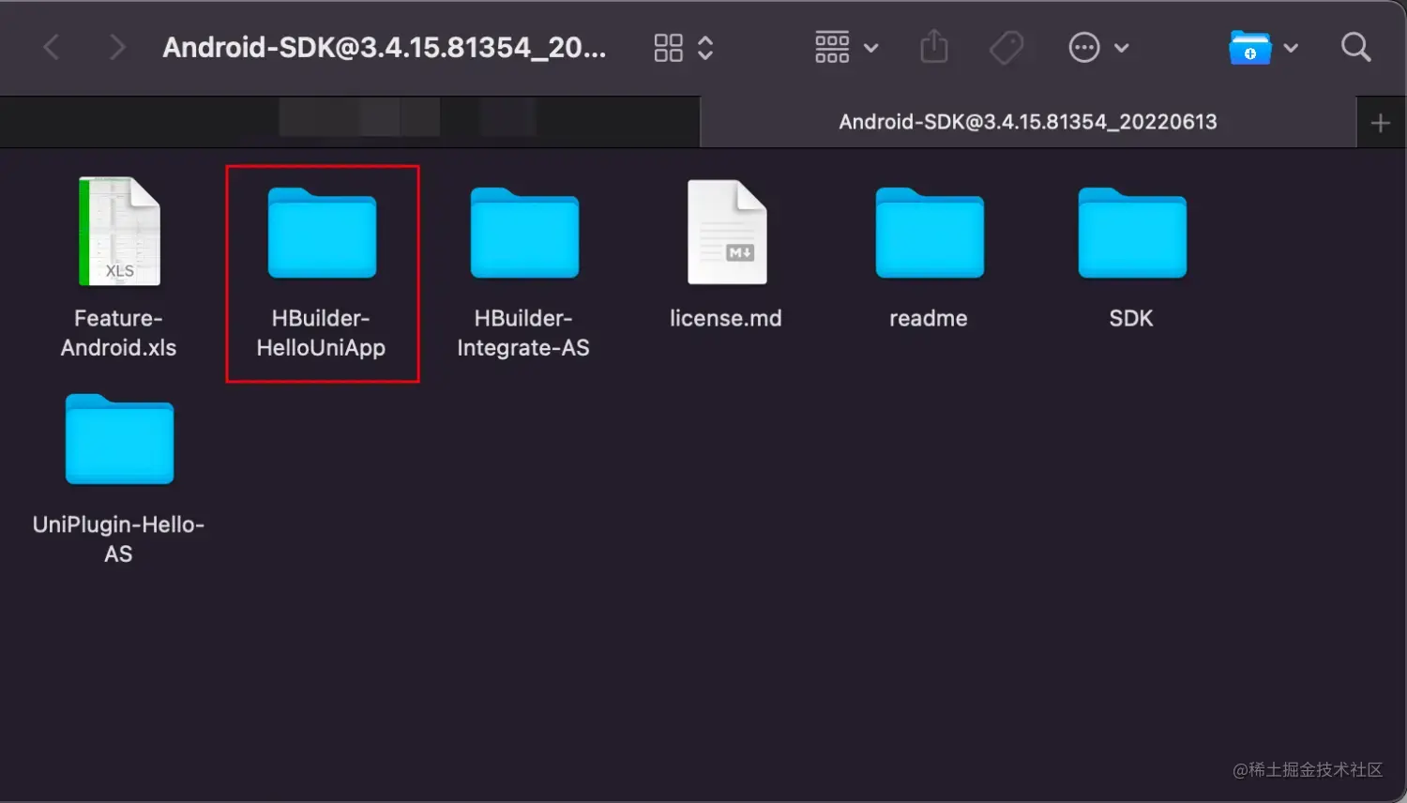Switch to the Android-SDK tab
This screenshot has width=1407, height=803.
(1025, 121)
